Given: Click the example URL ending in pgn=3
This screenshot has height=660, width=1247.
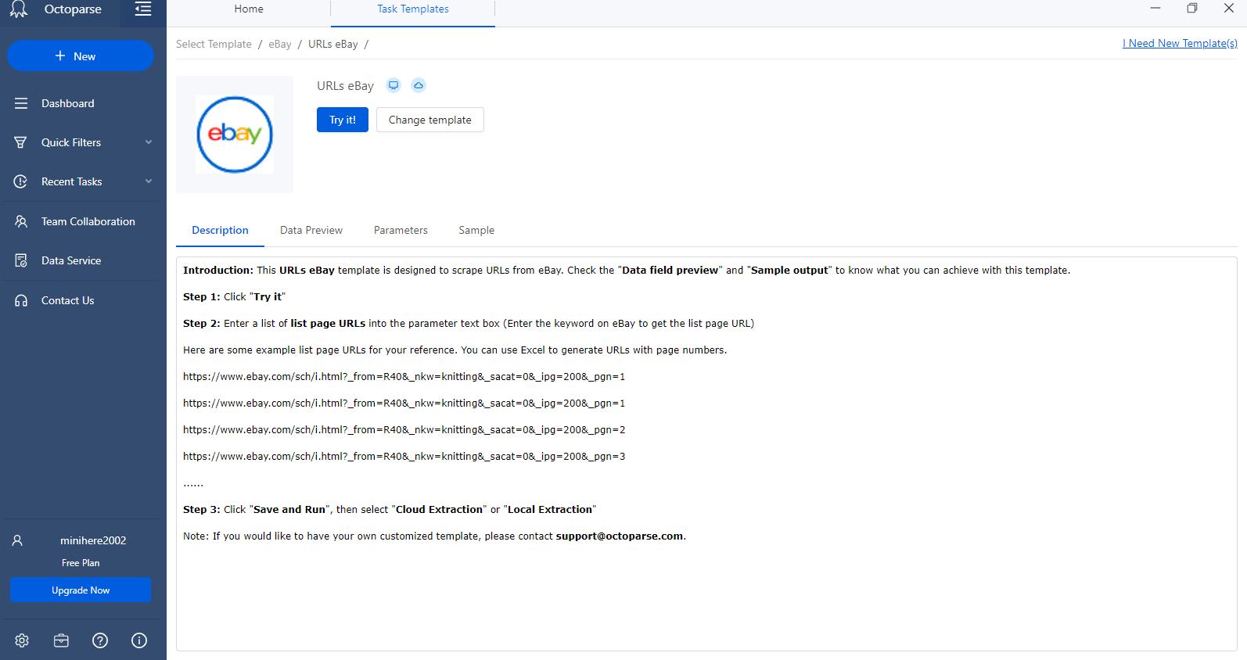Looking at the screenshot, I should [x=404, y=457].
